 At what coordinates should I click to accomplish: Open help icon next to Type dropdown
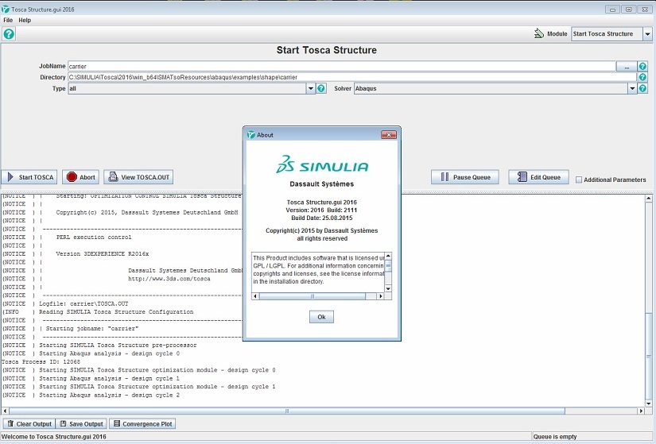[x=321, y=88]
